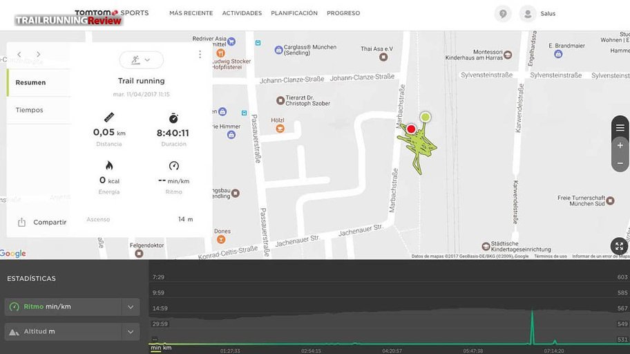Click the Carglass München map pin
Image resolution: width=630 pixels, height=354 pixels.
278,50
